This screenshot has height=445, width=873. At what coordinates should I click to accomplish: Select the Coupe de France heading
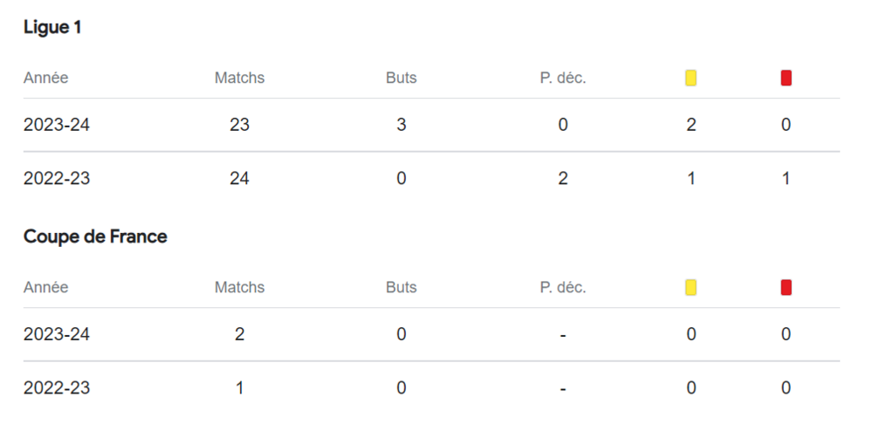(95, 236)
